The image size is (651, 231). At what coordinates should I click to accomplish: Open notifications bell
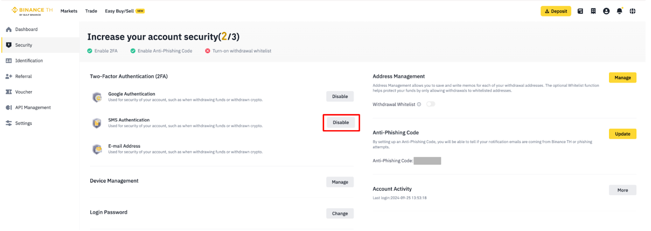619,11
